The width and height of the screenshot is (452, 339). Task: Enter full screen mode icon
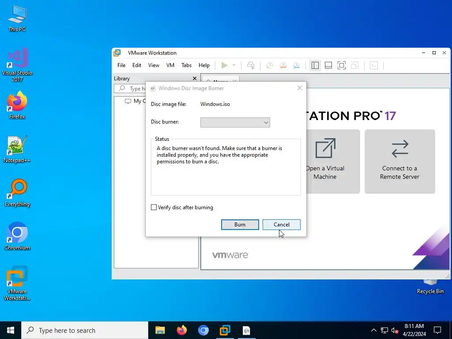(x=342, y=65)
